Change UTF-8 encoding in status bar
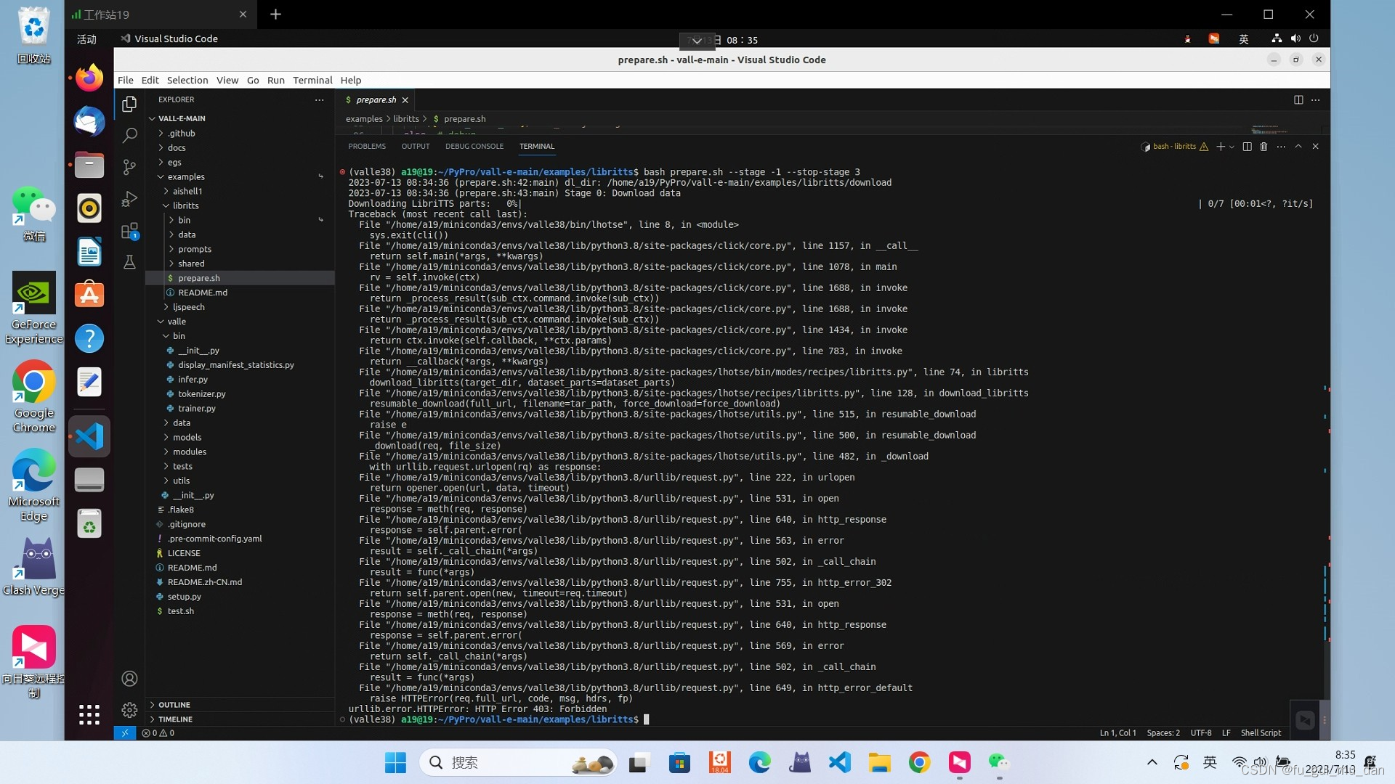The width and height of the screenshot is (1395, 784). tap(1200, 733)
